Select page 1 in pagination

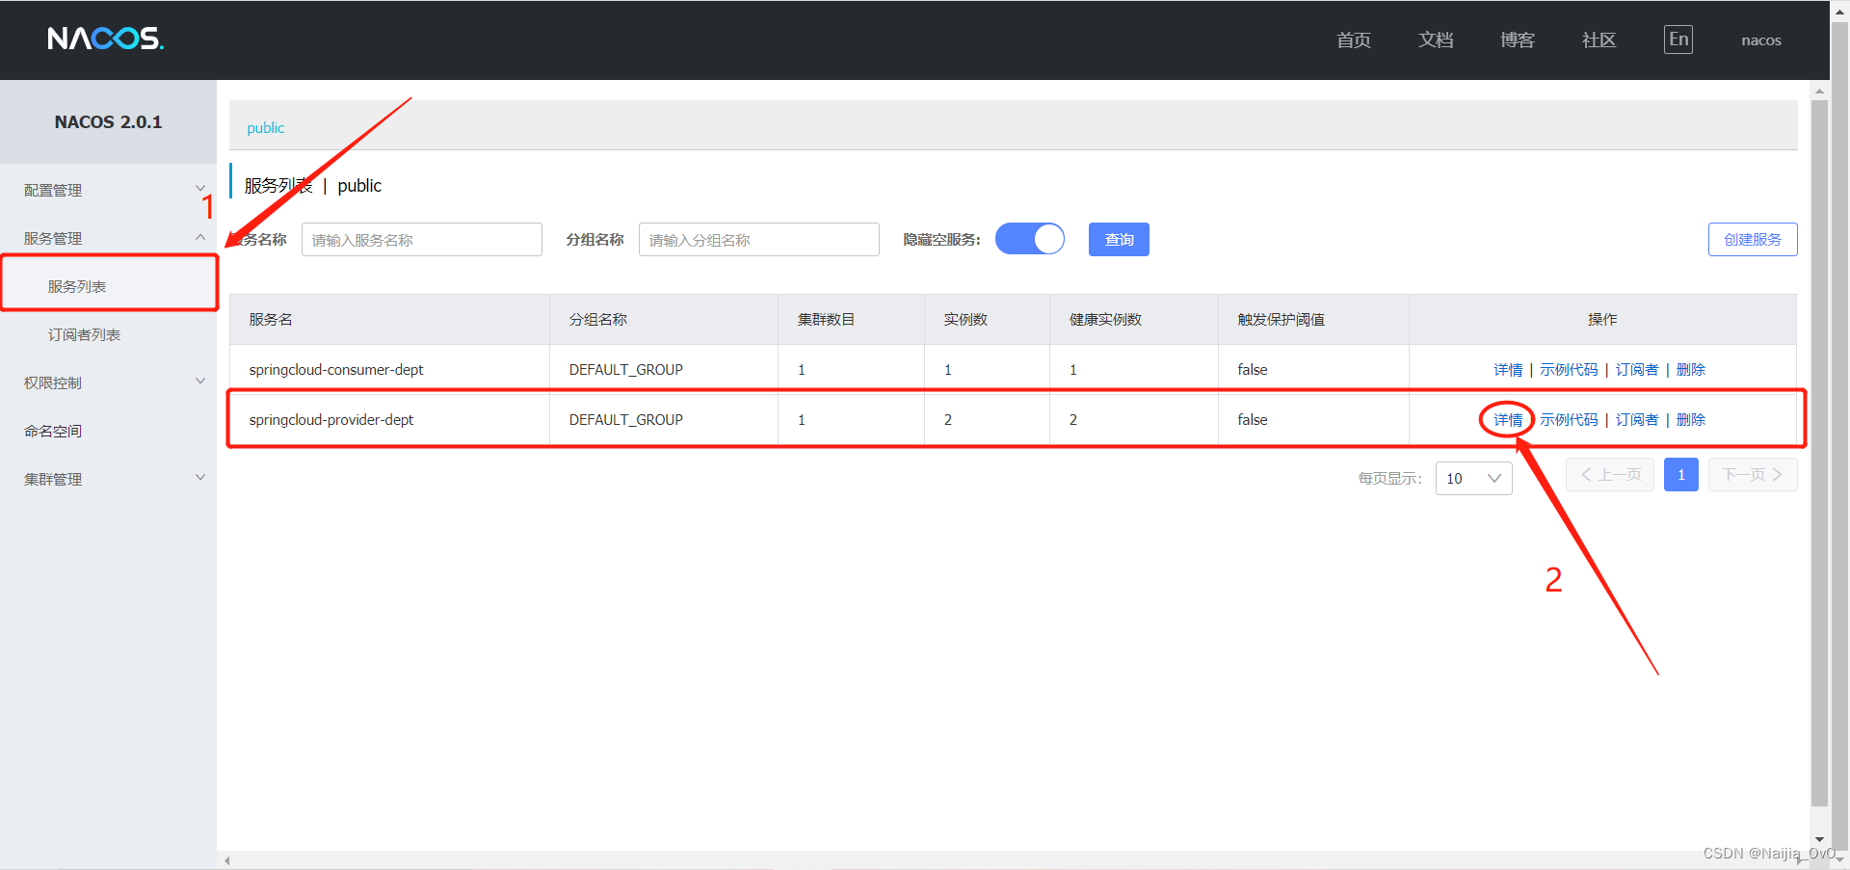pos(1681,475)
